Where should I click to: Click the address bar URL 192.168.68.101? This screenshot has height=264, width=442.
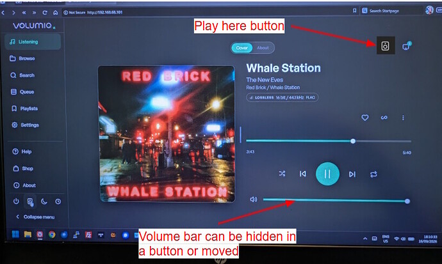tap(105, 12)
